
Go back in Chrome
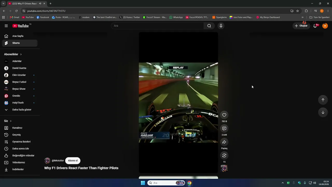(x=4, y=11)
